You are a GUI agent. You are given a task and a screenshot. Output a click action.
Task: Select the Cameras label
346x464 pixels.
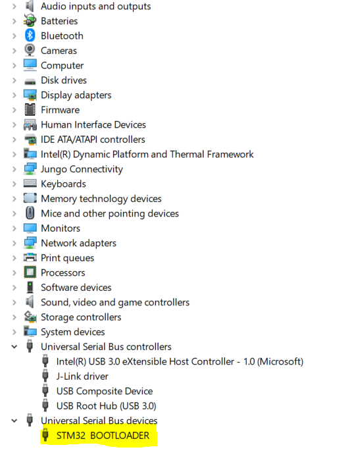click(59, 51)
